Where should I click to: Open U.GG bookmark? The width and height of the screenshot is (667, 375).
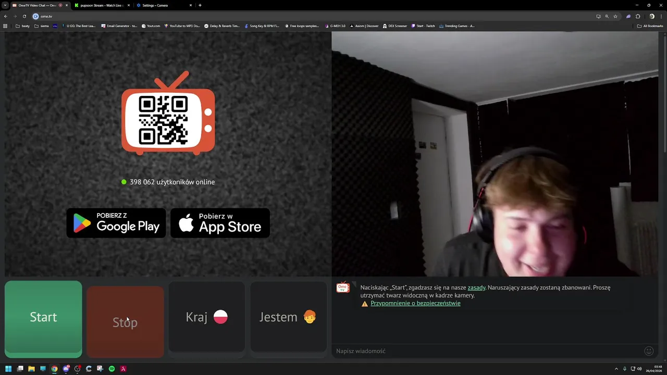(x=79, y=26)
